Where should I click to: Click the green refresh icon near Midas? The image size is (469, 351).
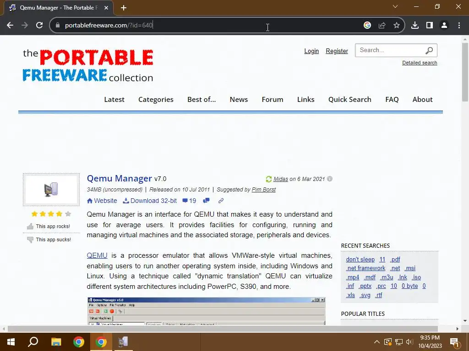click(x=268, y=179)
